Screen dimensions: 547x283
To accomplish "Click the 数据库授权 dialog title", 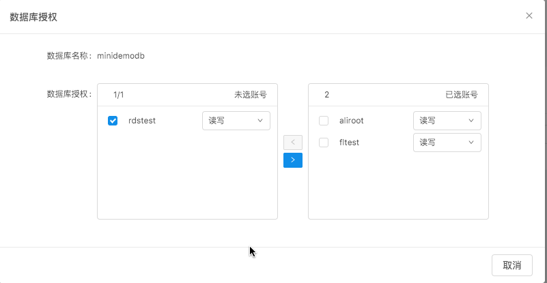I will point(33,16).
